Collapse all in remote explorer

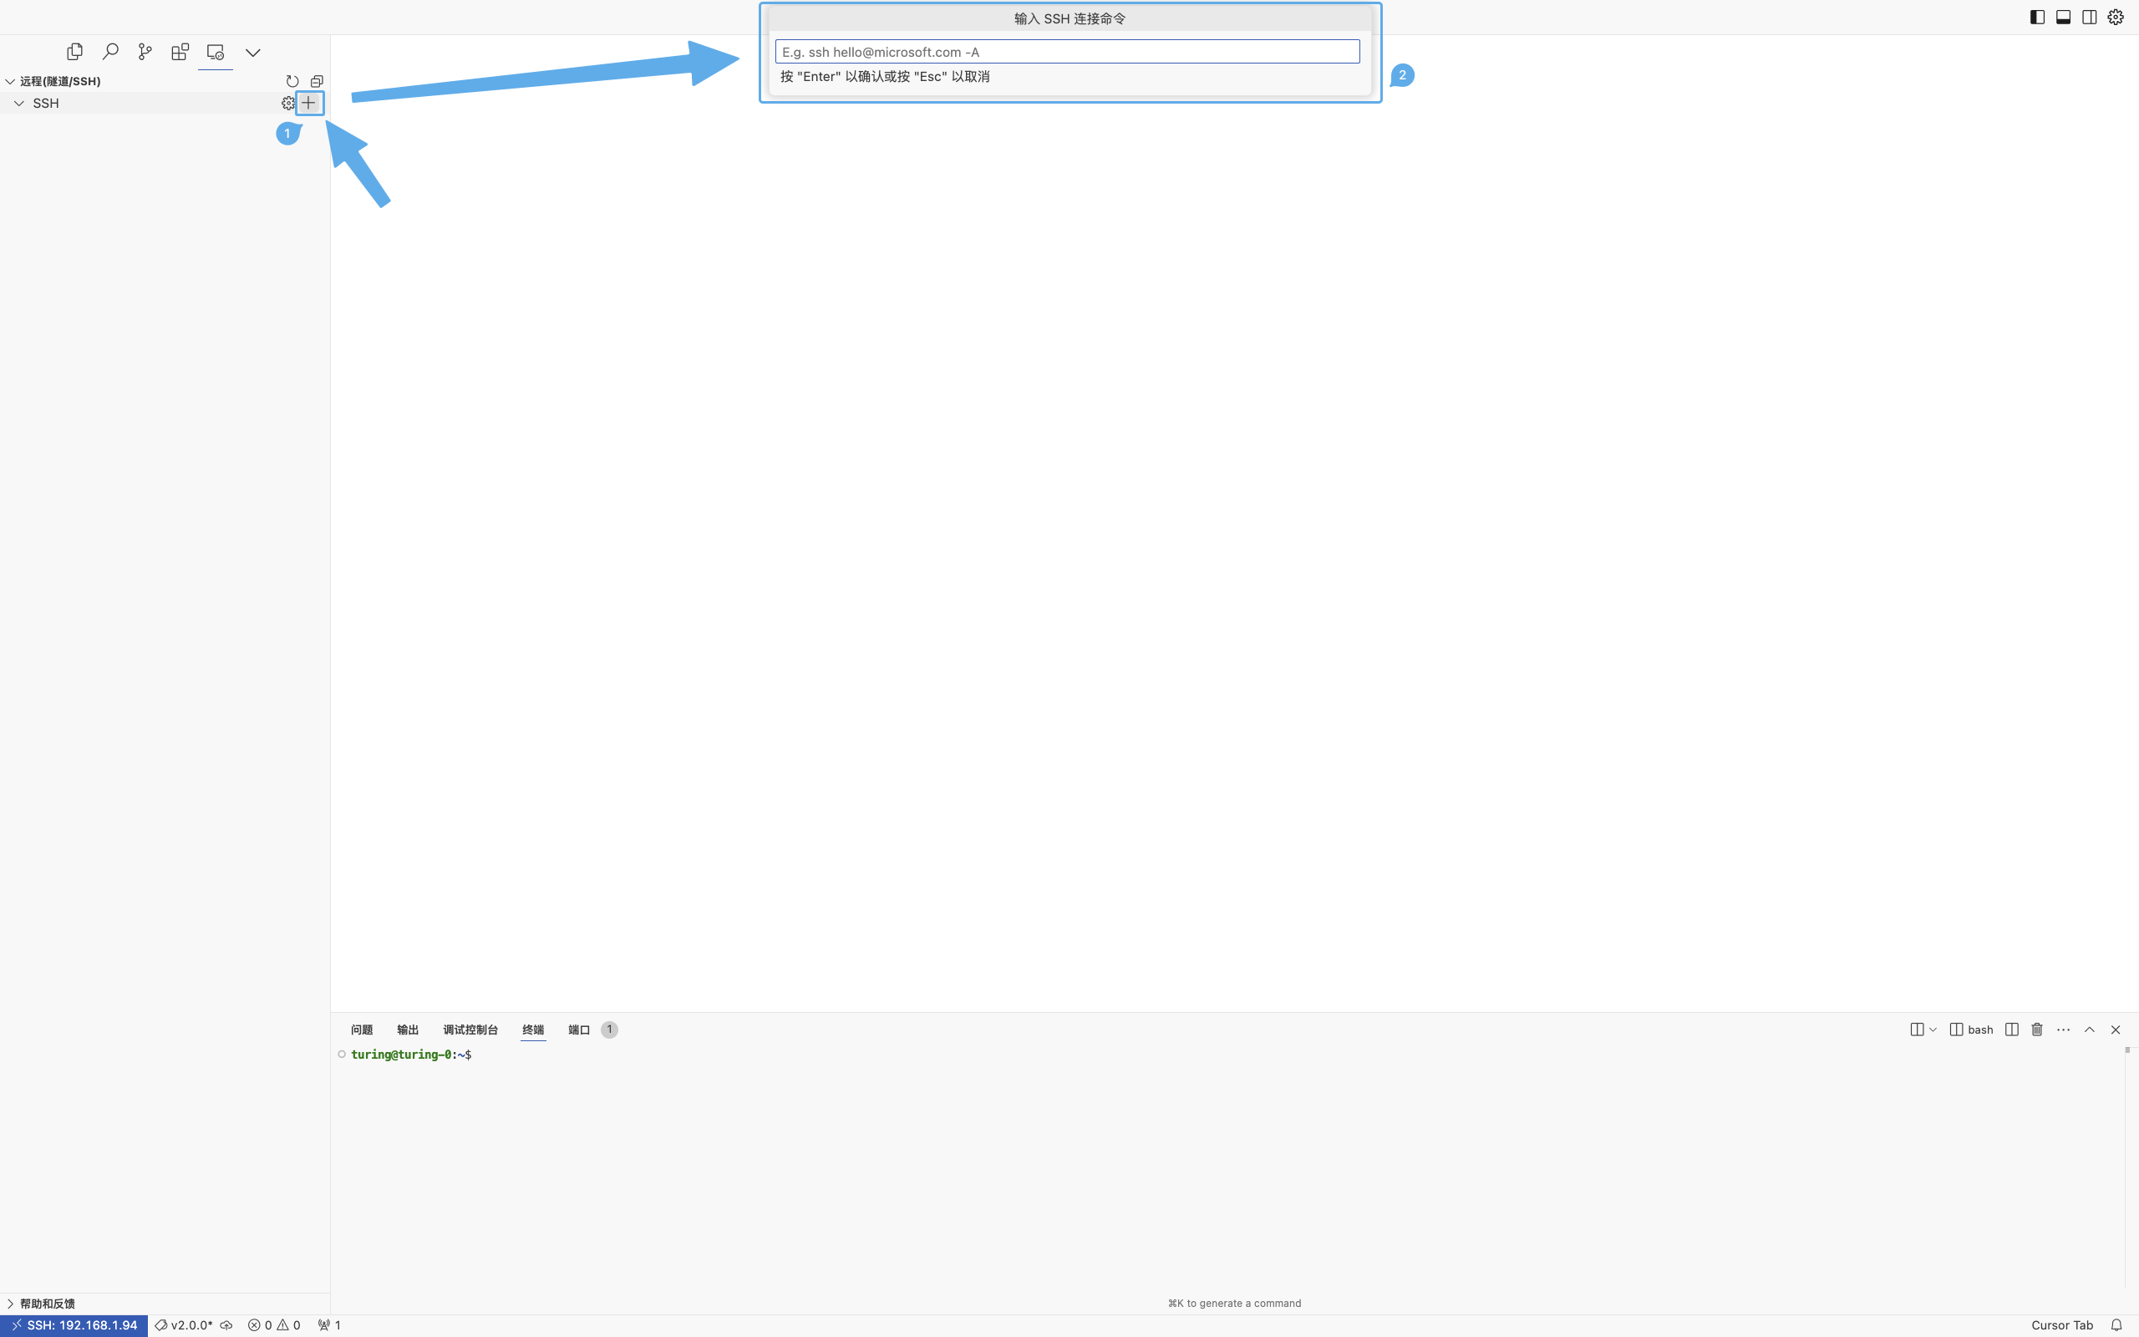pyautogui.click(x=317, y=81)
